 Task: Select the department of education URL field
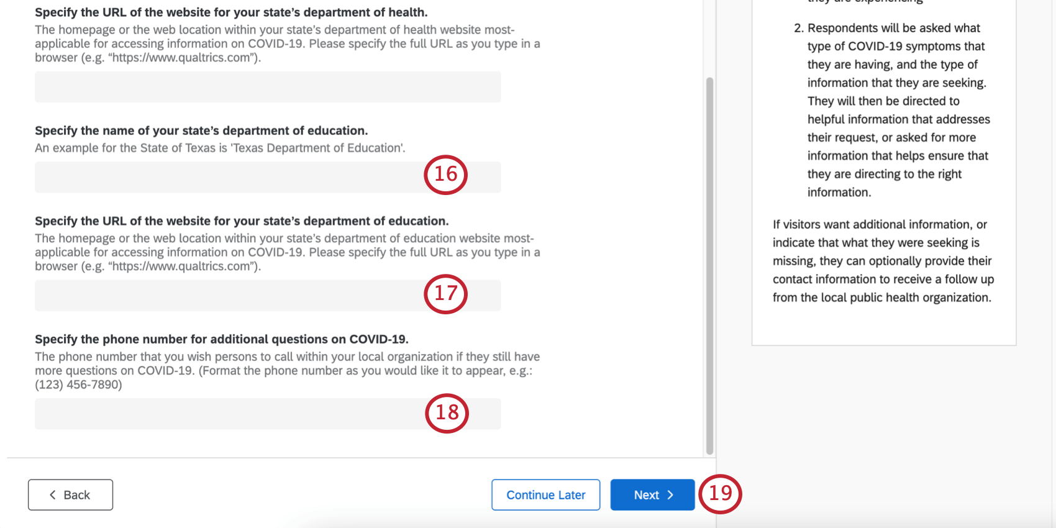click(224, 296)
